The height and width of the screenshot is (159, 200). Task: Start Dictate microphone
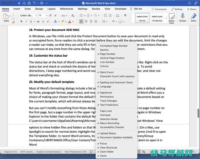pyautogui.click(x=182, y=17)
